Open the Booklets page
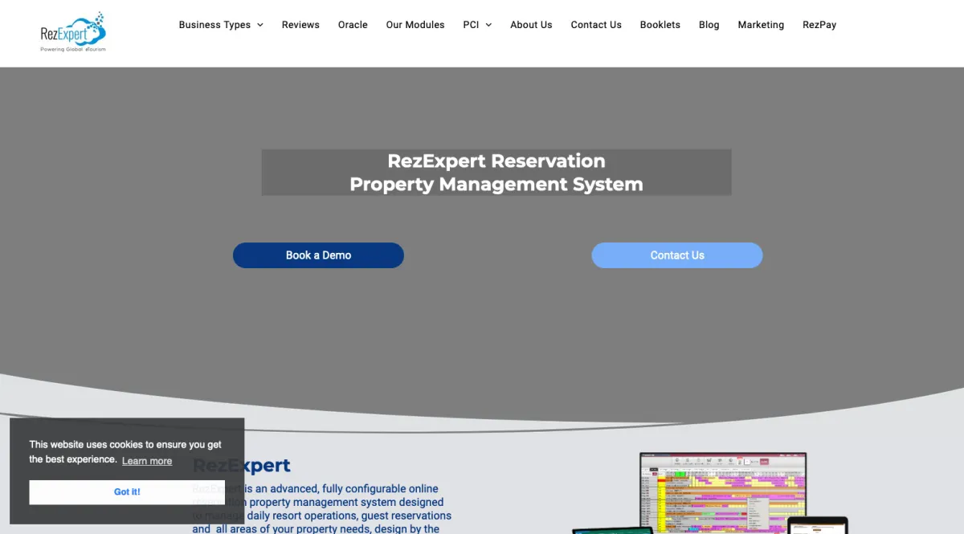The height and width of the screenshot is (534, 964). pyautogui.click(x=660, y=25)
